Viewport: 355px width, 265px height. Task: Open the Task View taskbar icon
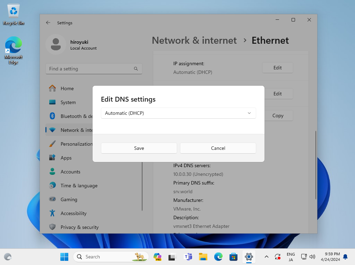(x=172, y=257)
